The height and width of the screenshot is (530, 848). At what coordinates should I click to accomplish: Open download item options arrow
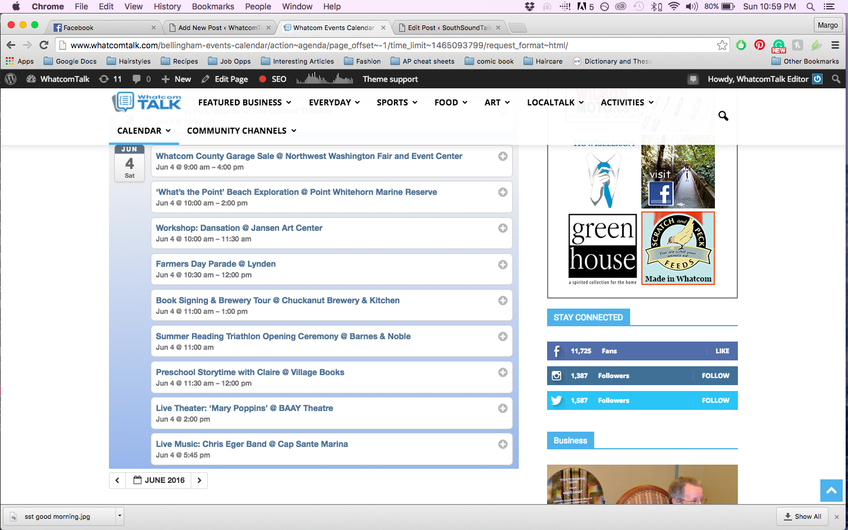click(x=120, y=516)
